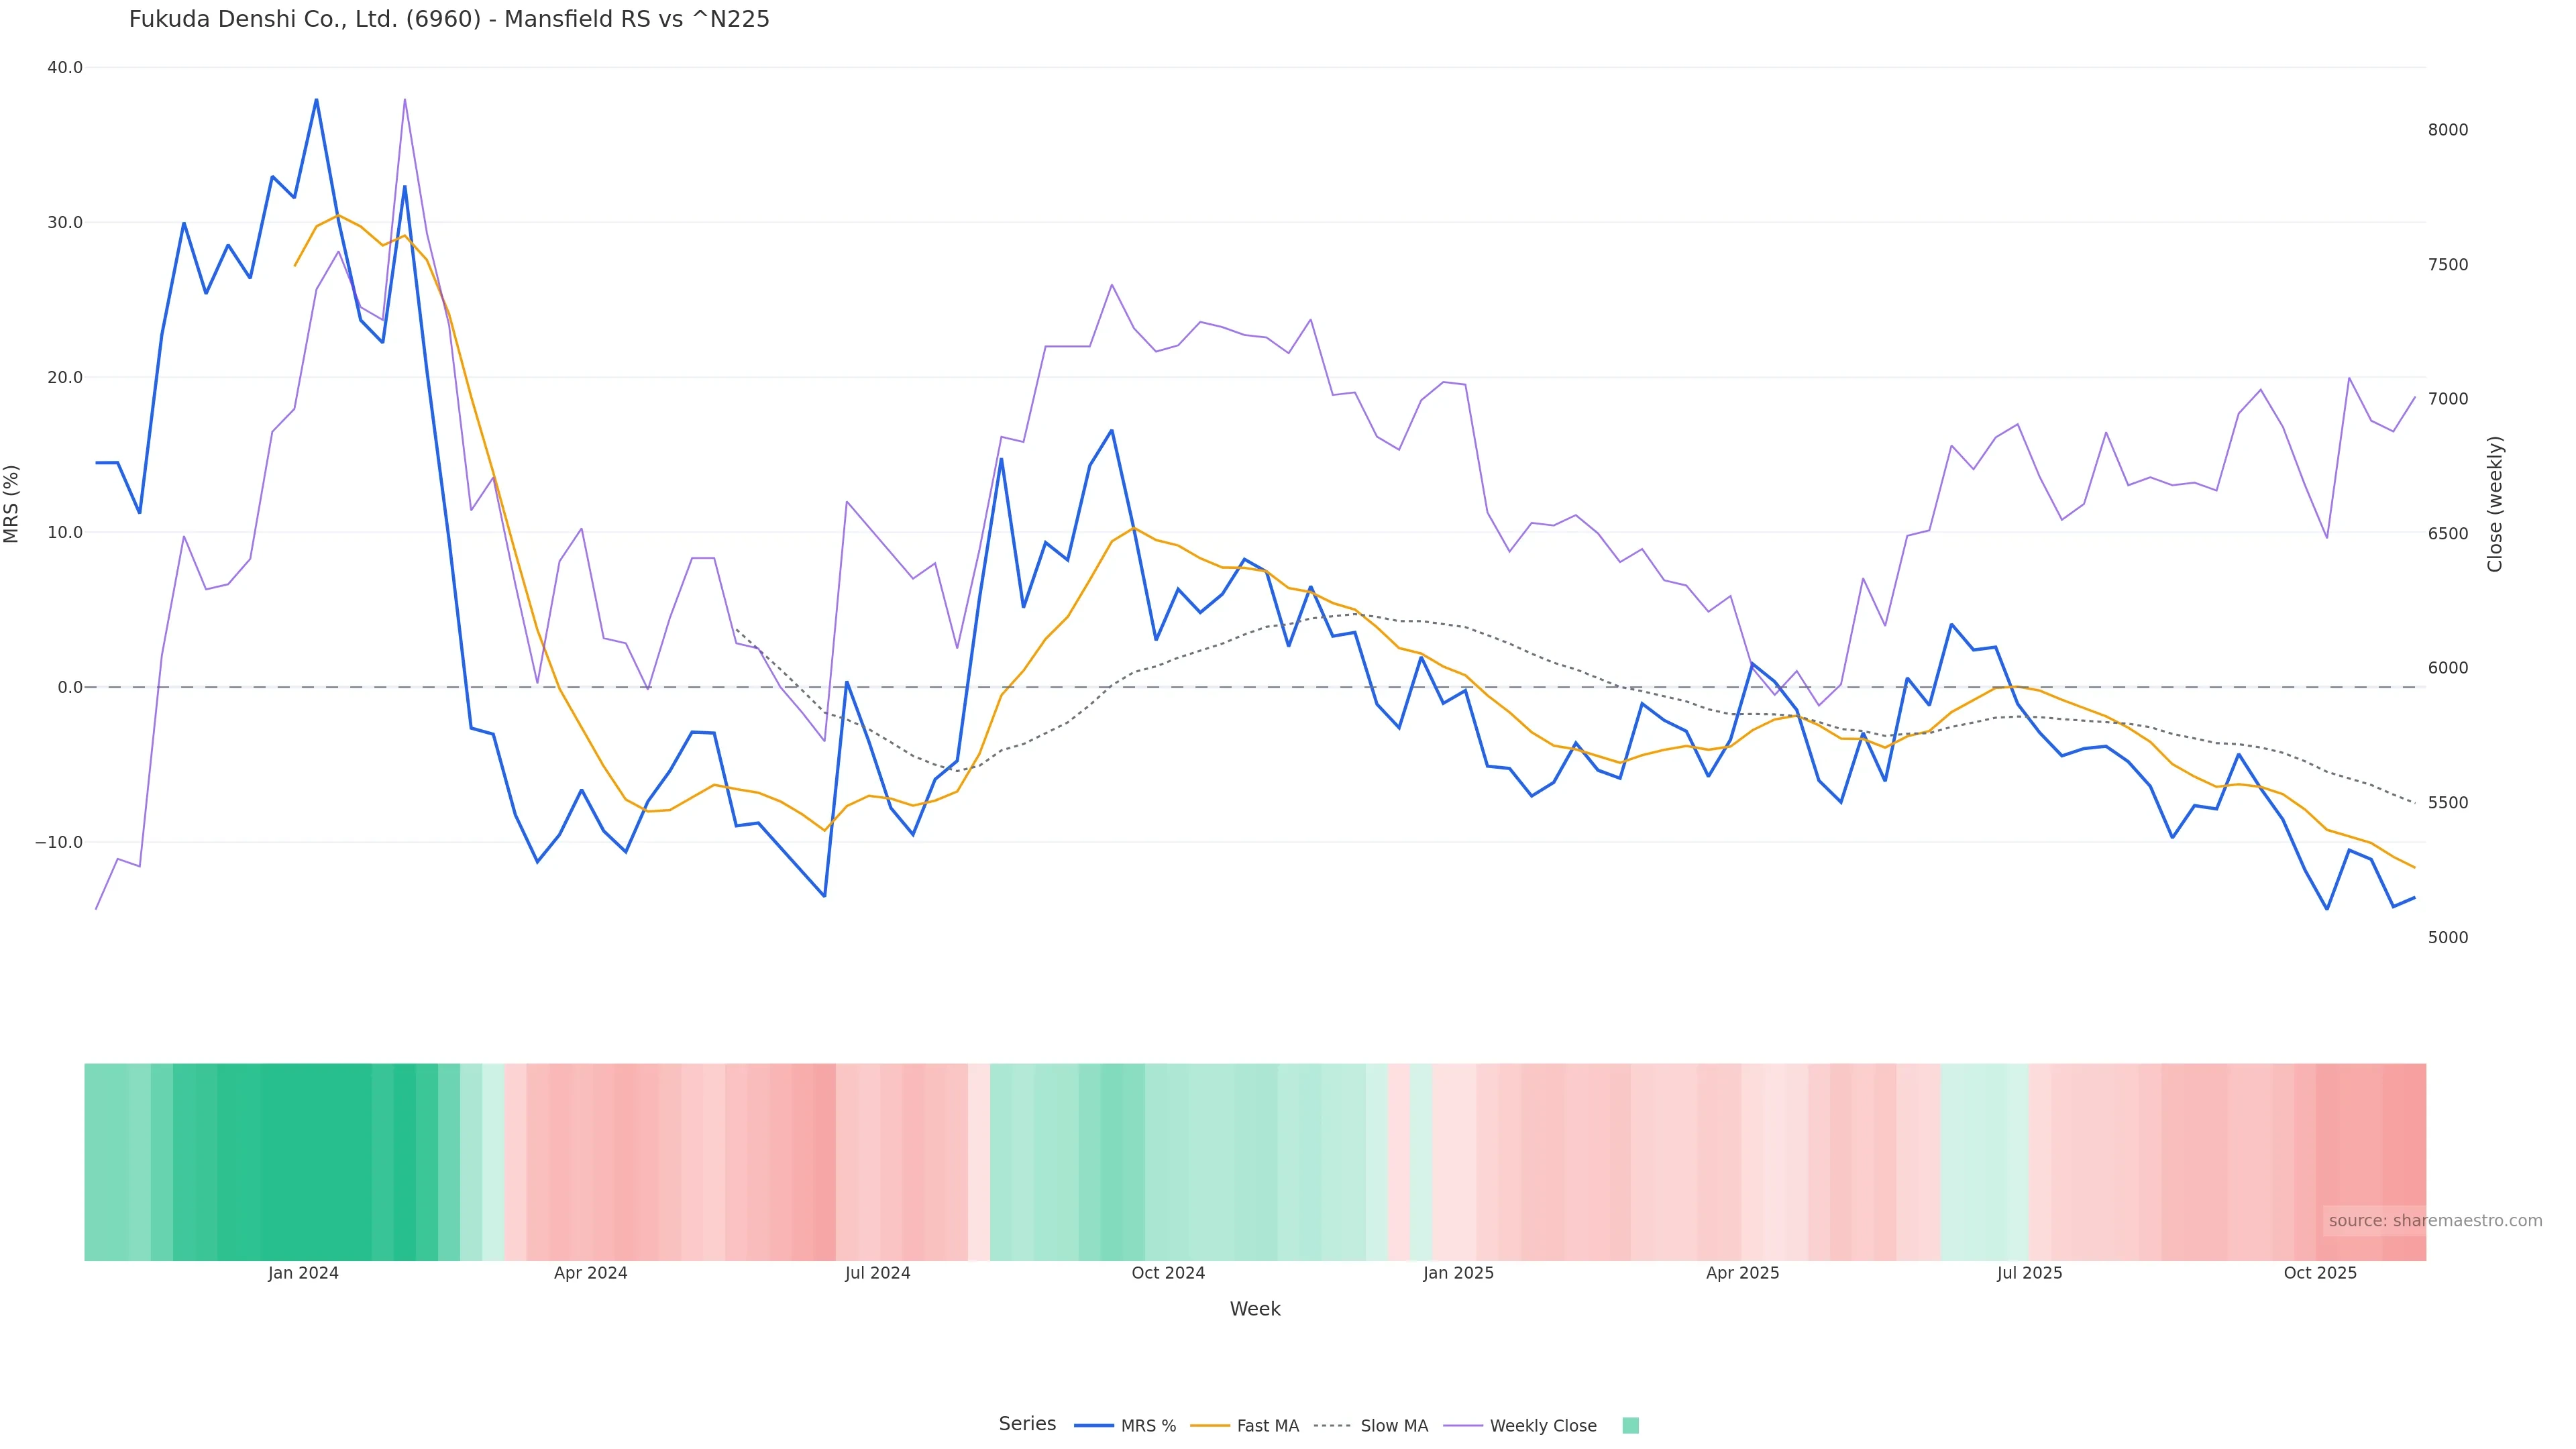Click the green square legend swatch
This screenshot has width=2576, height=1449.
1630,1426
